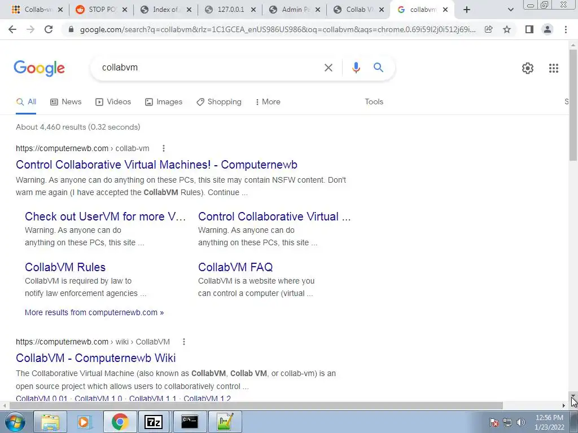Open Check out UserVM for more V... sublink
This screenshot has width=578, height=433.
click(x=106, y=216)
